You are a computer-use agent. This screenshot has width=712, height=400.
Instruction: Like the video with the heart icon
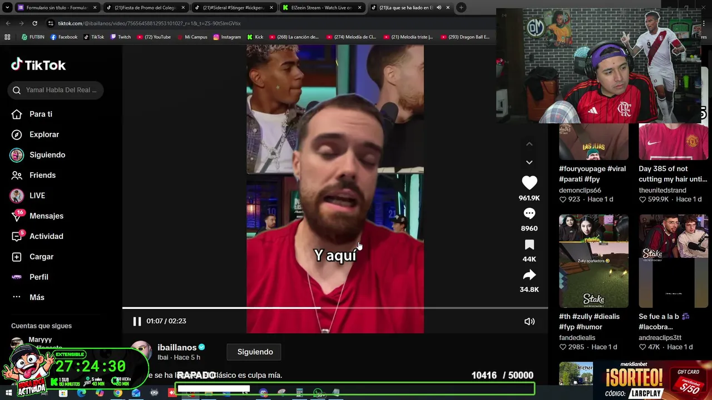tap(530, 183)
